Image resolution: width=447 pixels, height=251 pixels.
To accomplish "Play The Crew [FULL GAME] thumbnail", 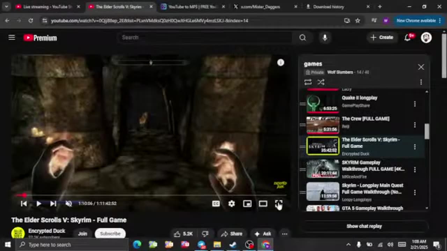I will click(323, 125).
